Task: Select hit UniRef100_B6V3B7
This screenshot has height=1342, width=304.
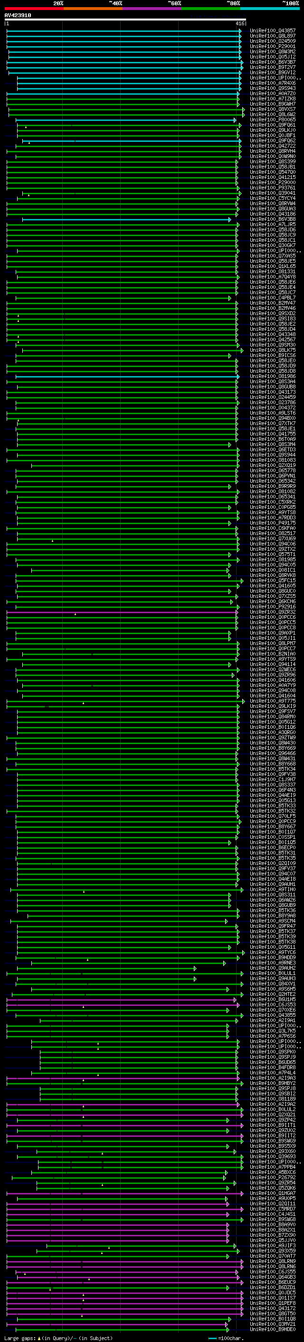Action: click(272, 62)
